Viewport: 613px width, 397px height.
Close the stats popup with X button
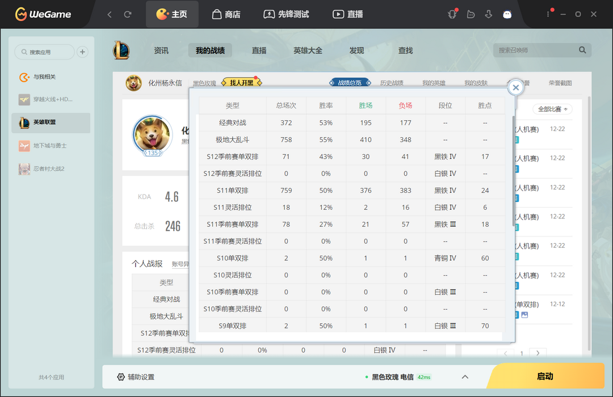pos(515,87)
